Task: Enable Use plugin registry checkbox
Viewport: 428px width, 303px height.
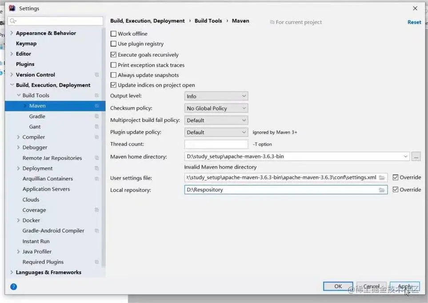Action: 113,44
